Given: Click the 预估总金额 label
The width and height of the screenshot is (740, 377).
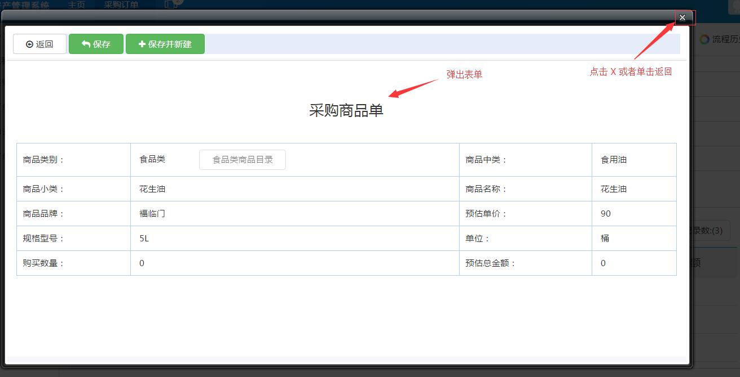Looking at the screenshot, I should click(491, 263).
